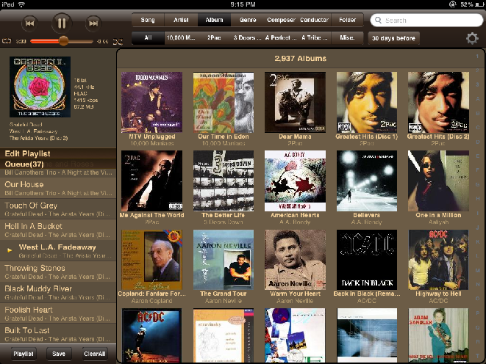Check the battery status icon
The image size is (486, 364).
(479, 4)
